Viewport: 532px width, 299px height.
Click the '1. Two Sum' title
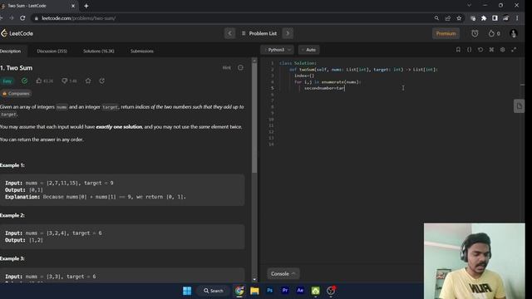[17, 68]
